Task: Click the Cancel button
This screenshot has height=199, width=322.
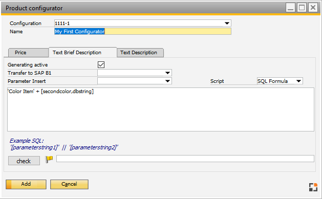Action: point(70,184)
